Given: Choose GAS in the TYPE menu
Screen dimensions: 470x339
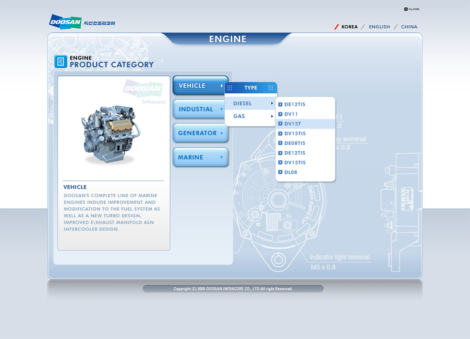Looking at the screenshot, I should [x=250, y=116].
